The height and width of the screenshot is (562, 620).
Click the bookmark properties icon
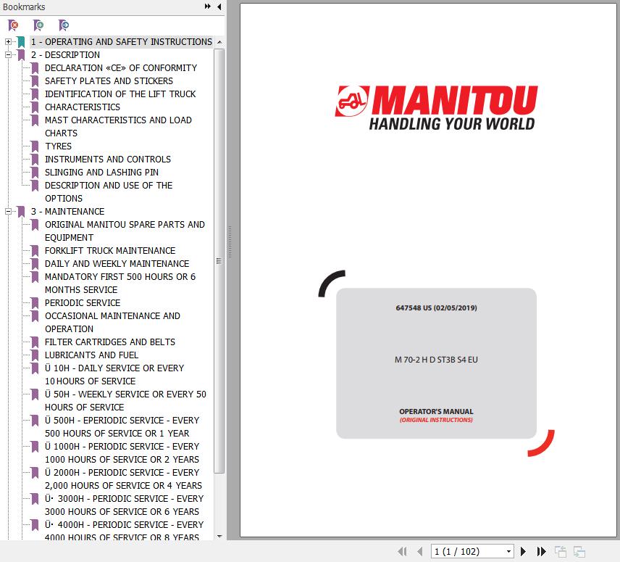pos(64,25)
